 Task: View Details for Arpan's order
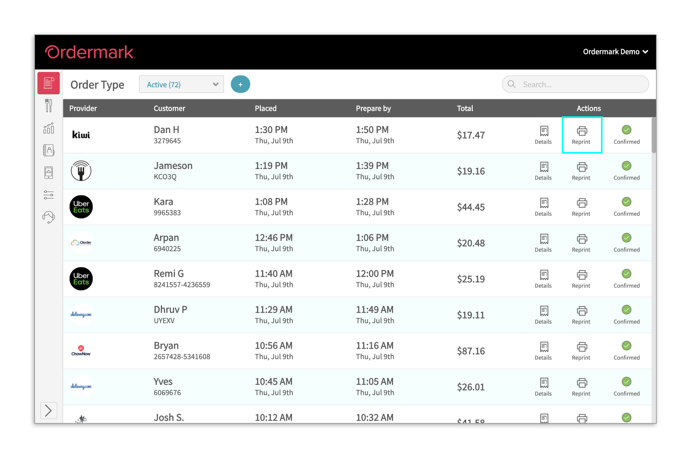(x=543, y=243)
